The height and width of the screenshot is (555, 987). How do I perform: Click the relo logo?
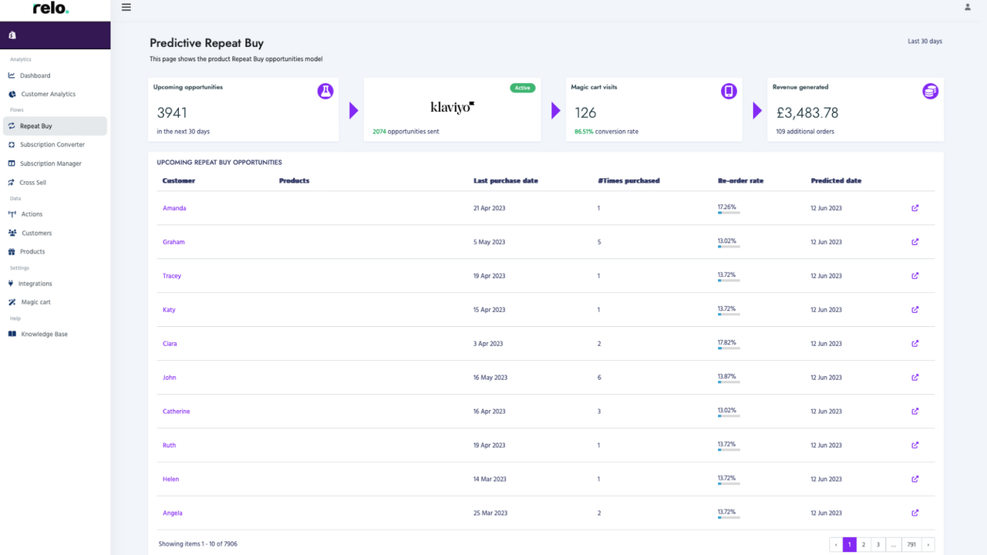[x=51, y=8]
